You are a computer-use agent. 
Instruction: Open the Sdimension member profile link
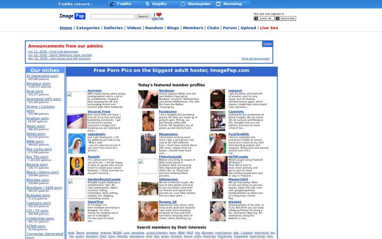(168, 180)
